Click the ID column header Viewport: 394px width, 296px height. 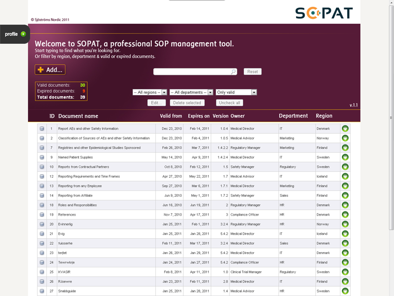(x=52, y=116)
